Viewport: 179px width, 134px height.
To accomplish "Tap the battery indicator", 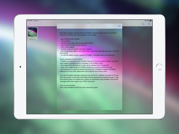I will (x=150, y=21).
